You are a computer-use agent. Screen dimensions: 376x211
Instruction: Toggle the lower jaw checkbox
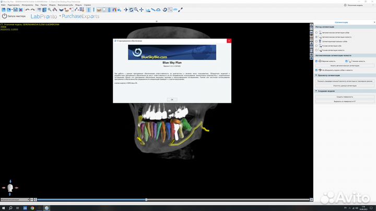tap(347, 61)
